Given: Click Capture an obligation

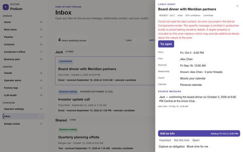Looking at the screenshot, I should click(x=171, y=146).
